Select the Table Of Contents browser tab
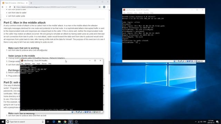221x124 pixels. pos(15,3)
